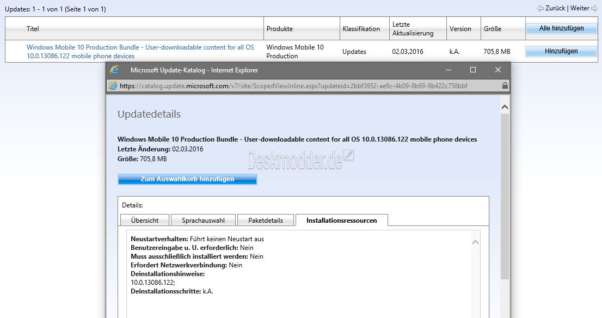This screenshot has width=602, height=318.
Task: Click Deinstallationsschritte: k.A. line
Action: point(171,291)
